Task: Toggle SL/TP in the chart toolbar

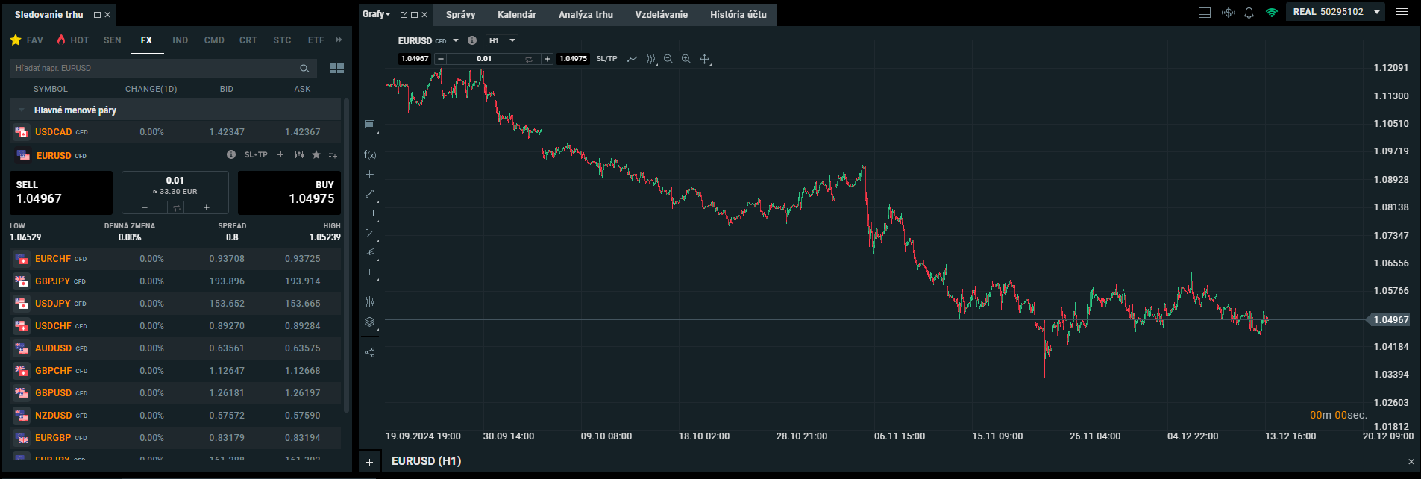Action: tap(606, 59)
